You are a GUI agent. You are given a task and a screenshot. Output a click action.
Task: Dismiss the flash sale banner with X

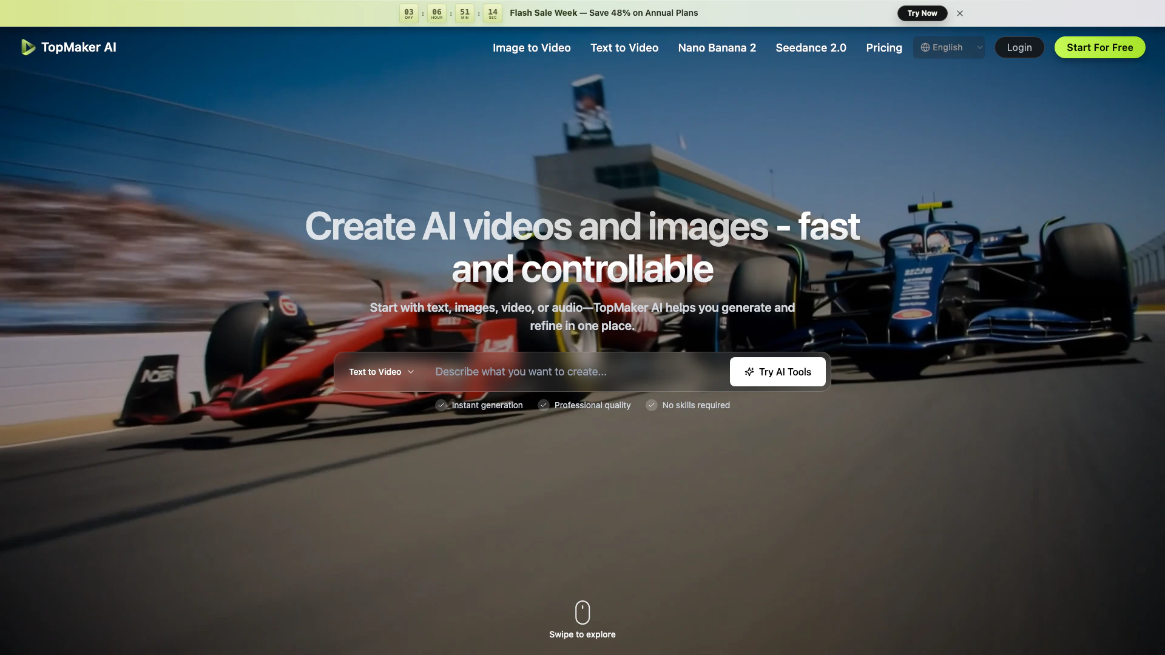pyautogui.click(x=960, y=13)
